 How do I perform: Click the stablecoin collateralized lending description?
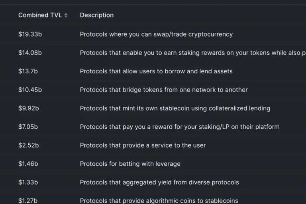[x=175, y=108]
